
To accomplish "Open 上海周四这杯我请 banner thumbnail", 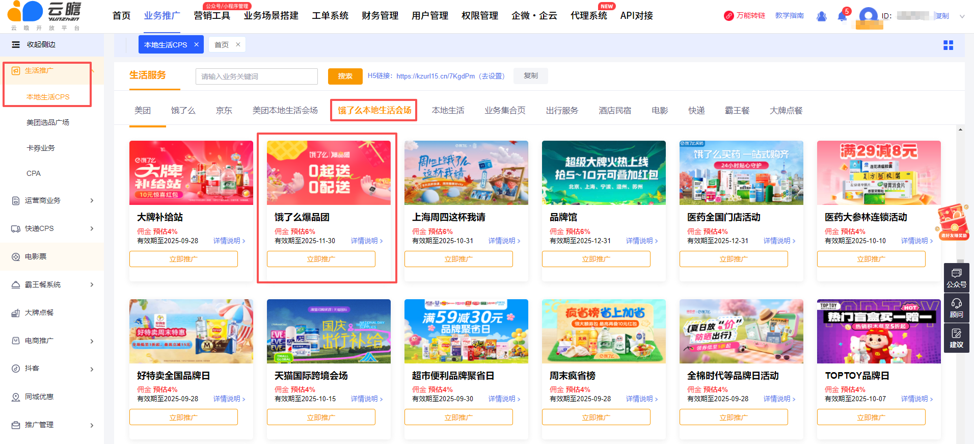I will [466, 173].
